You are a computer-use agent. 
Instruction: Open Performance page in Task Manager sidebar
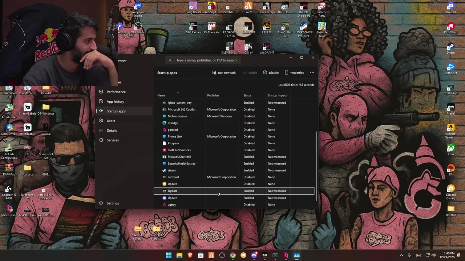point(116,92)
